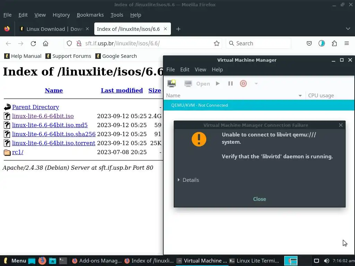Click the shield tracking protection icon
The width and height of the screenshot is (355, 266).
69,43
